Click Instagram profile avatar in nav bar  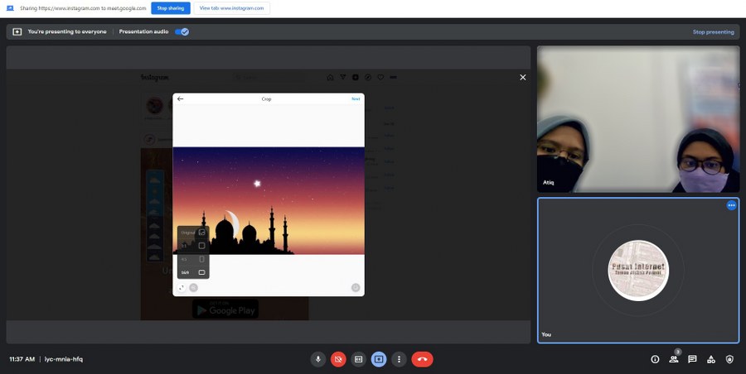[393, 78]
